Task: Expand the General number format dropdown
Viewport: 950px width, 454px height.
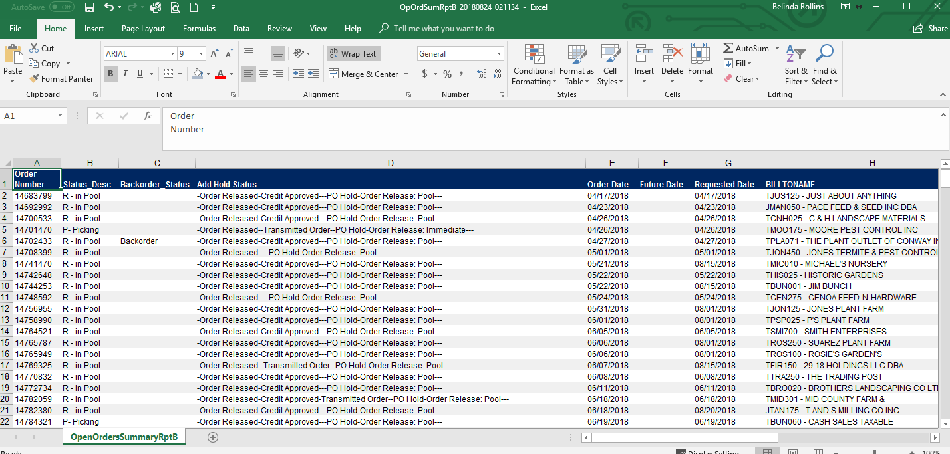Action: click(499, 54)
